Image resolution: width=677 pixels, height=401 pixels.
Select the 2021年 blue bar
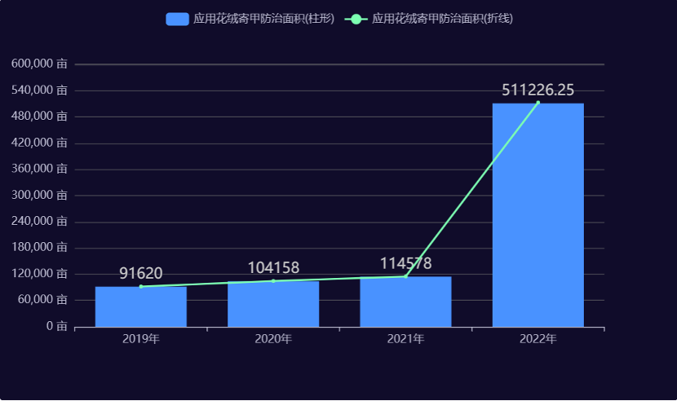click(405, 302)
